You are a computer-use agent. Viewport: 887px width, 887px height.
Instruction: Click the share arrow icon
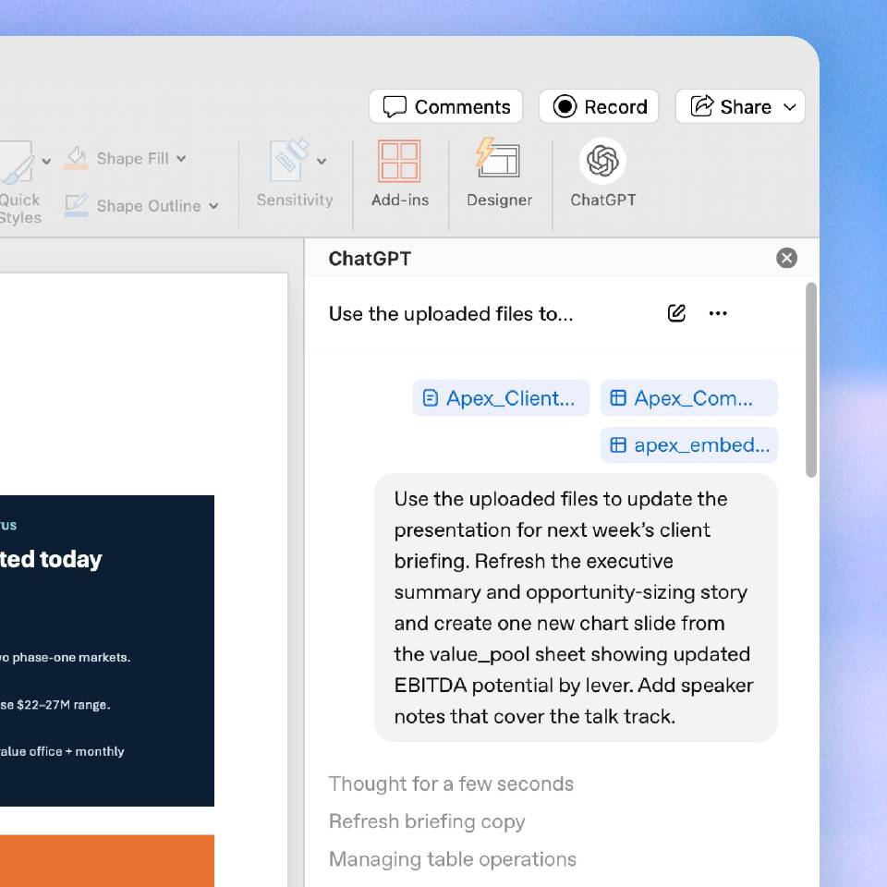click(702, 105)
